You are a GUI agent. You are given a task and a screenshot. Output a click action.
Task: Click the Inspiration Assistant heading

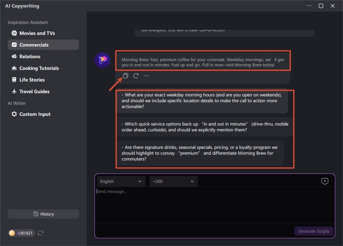[28, 22]
